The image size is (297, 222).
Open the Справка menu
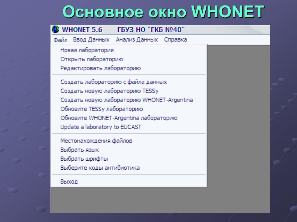tap(175, 40)
